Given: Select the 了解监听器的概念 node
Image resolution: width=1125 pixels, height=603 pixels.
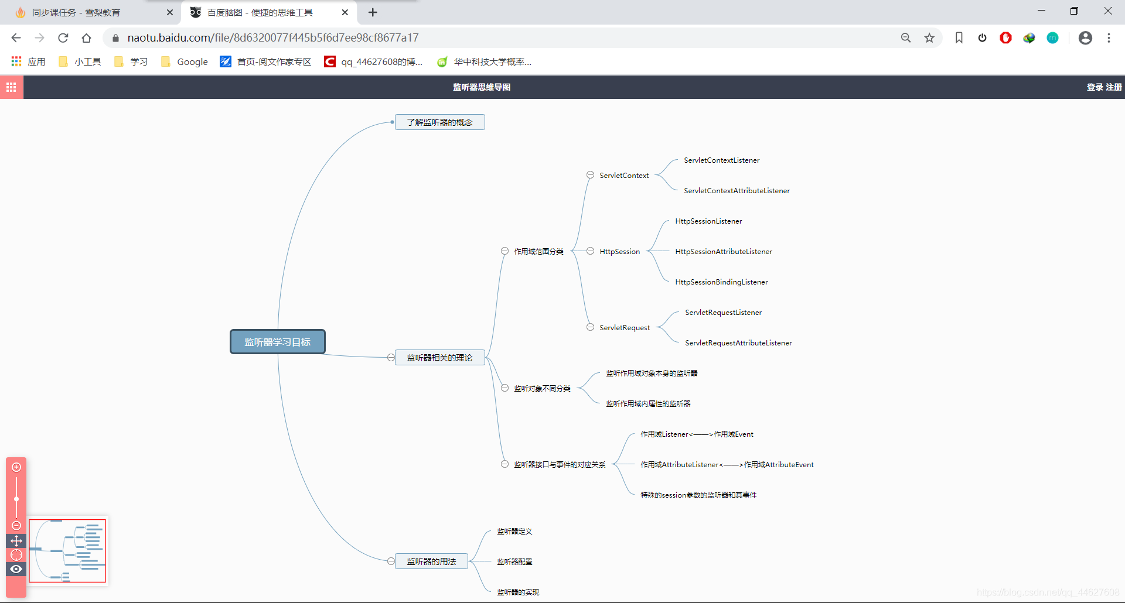Looking at the screenshot, I should pyautogui.click(x=440, y=122).
